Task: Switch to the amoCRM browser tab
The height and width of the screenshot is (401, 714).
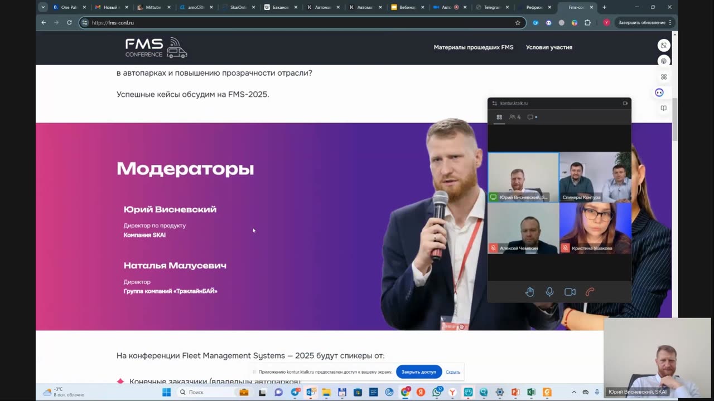Action: tap(196, 7)
